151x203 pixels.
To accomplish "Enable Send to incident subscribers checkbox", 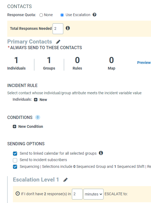I will 15,160.
